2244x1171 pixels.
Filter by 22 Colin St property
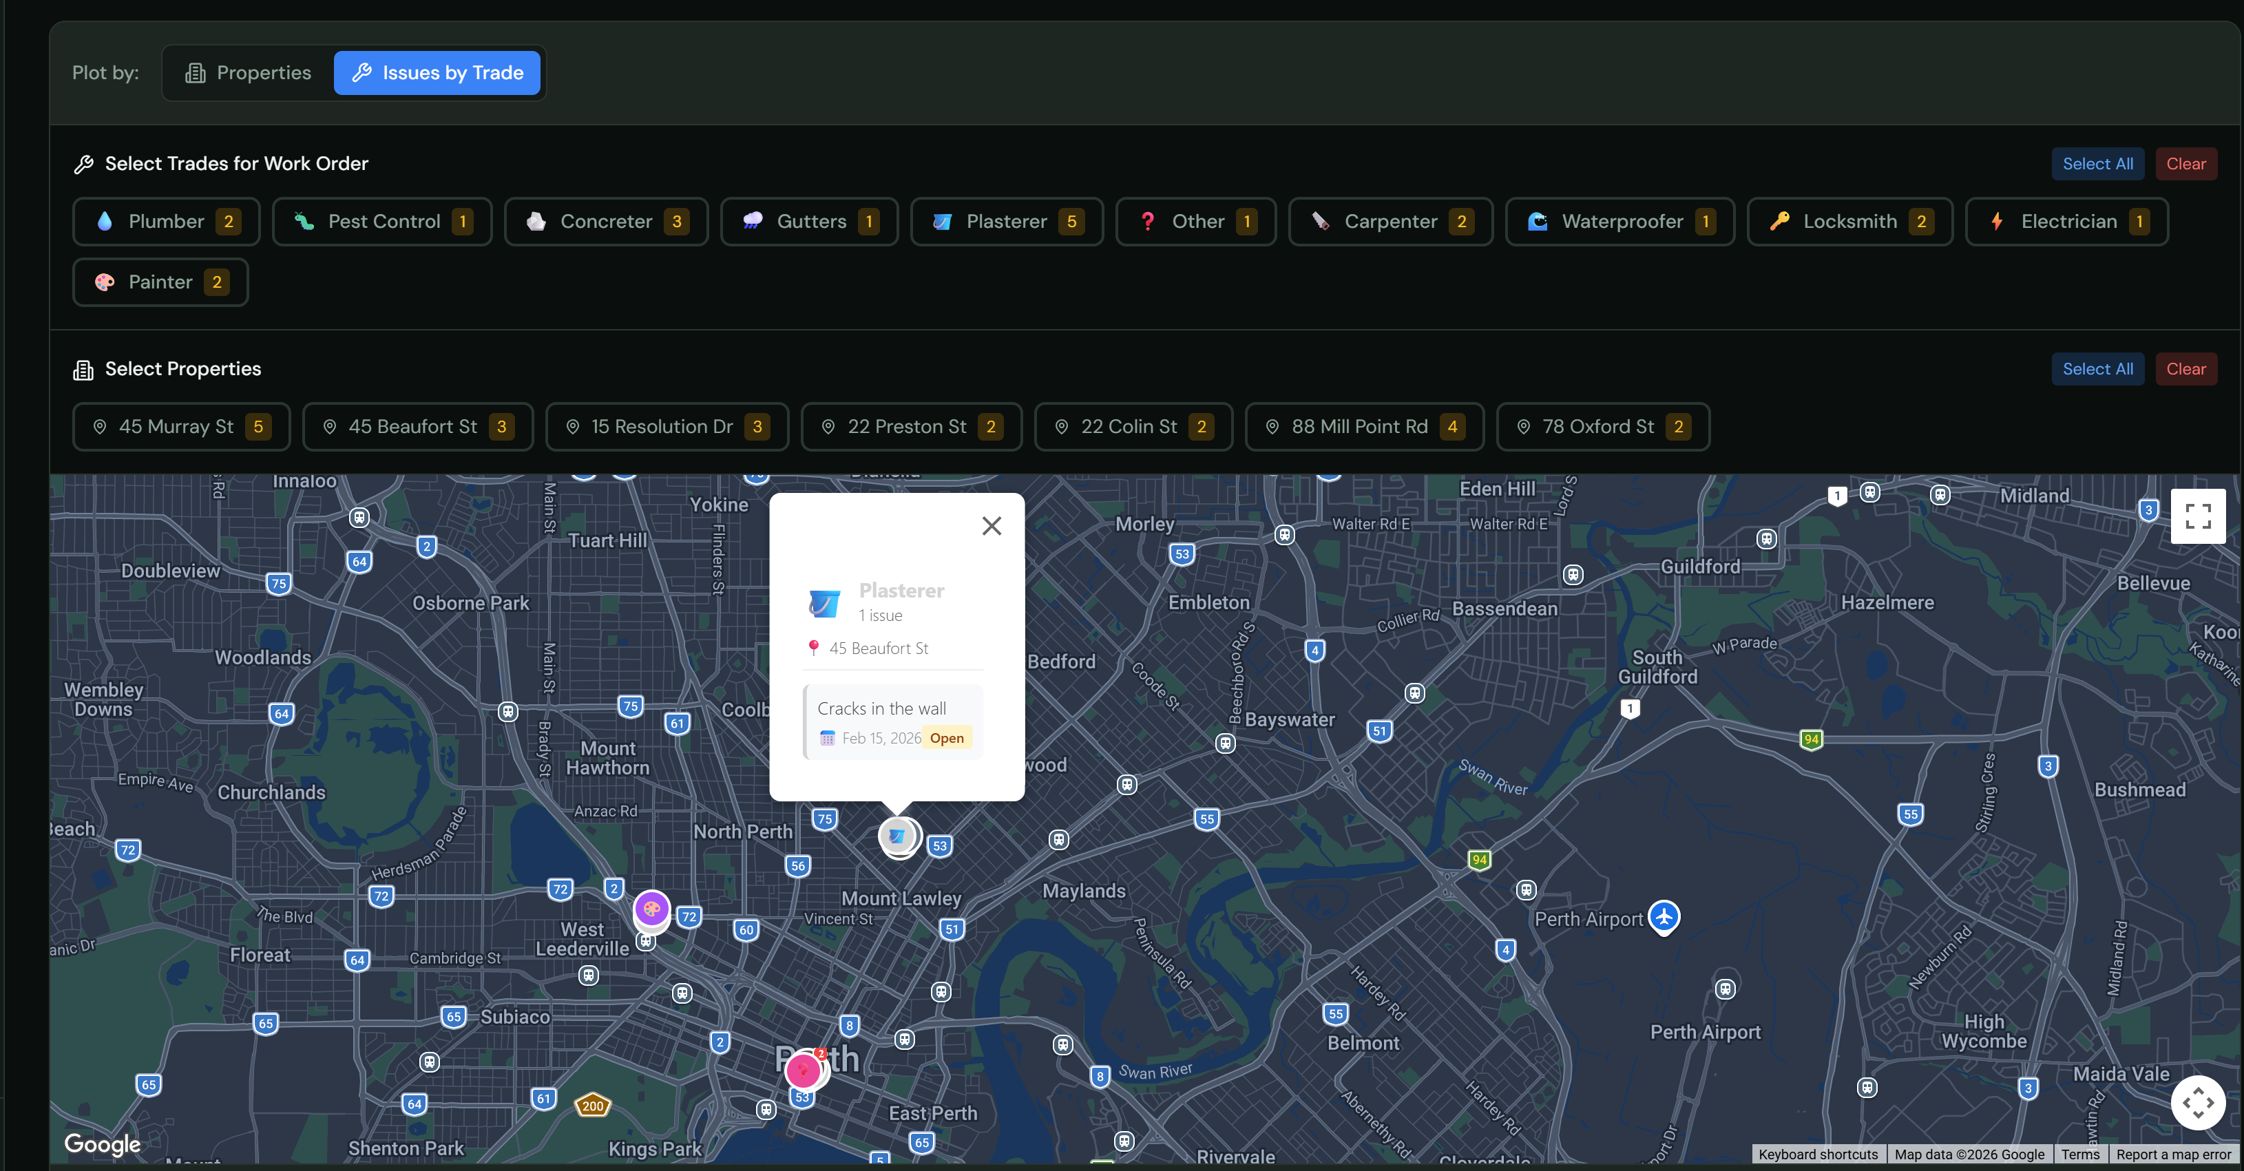click(1133, 427)
